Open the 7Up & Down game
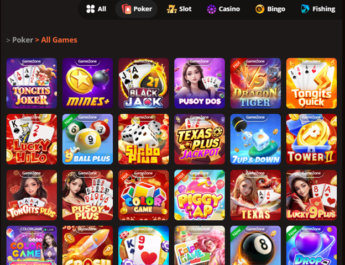This screenshot has width=345, height=265. click(255, 139)
